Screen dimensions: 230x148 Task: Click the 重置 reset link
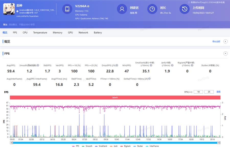218,92
